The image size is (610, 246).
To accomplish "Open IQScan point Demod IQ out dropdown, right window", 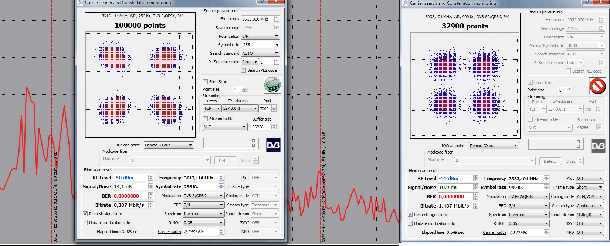I will click(x=494, y=146).
